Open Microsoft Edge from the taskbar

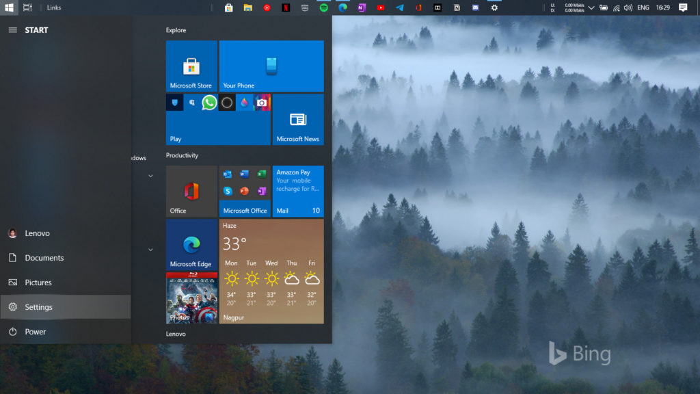coord(343,8)
